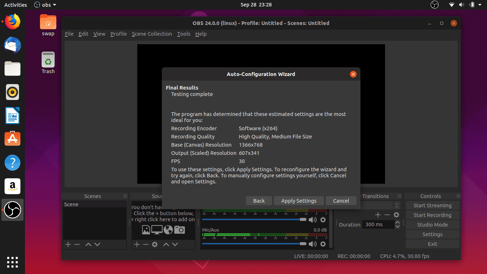Open Ubuntu Software from the dock
487x274 pixels.
(12, 139)
